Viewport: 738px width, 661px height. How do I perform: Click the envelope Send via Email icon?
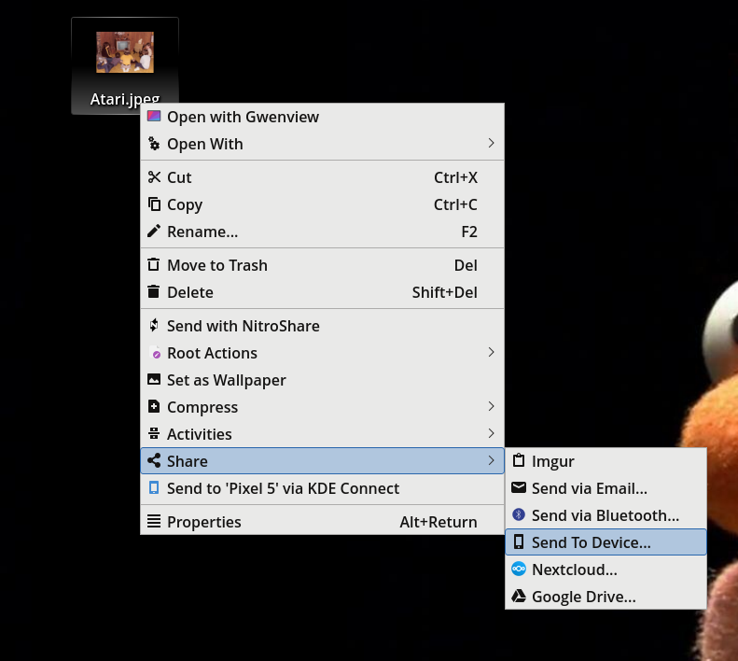[x=519, y=487]
